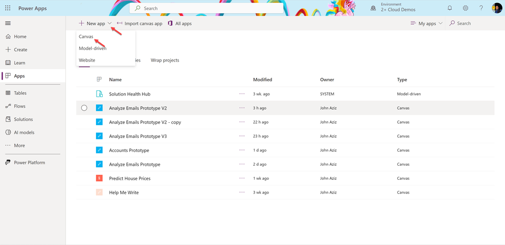This screenshot has width=505, height=245.
Task: Click the Accounts Prototype app icon
Action: pos(99,151)
